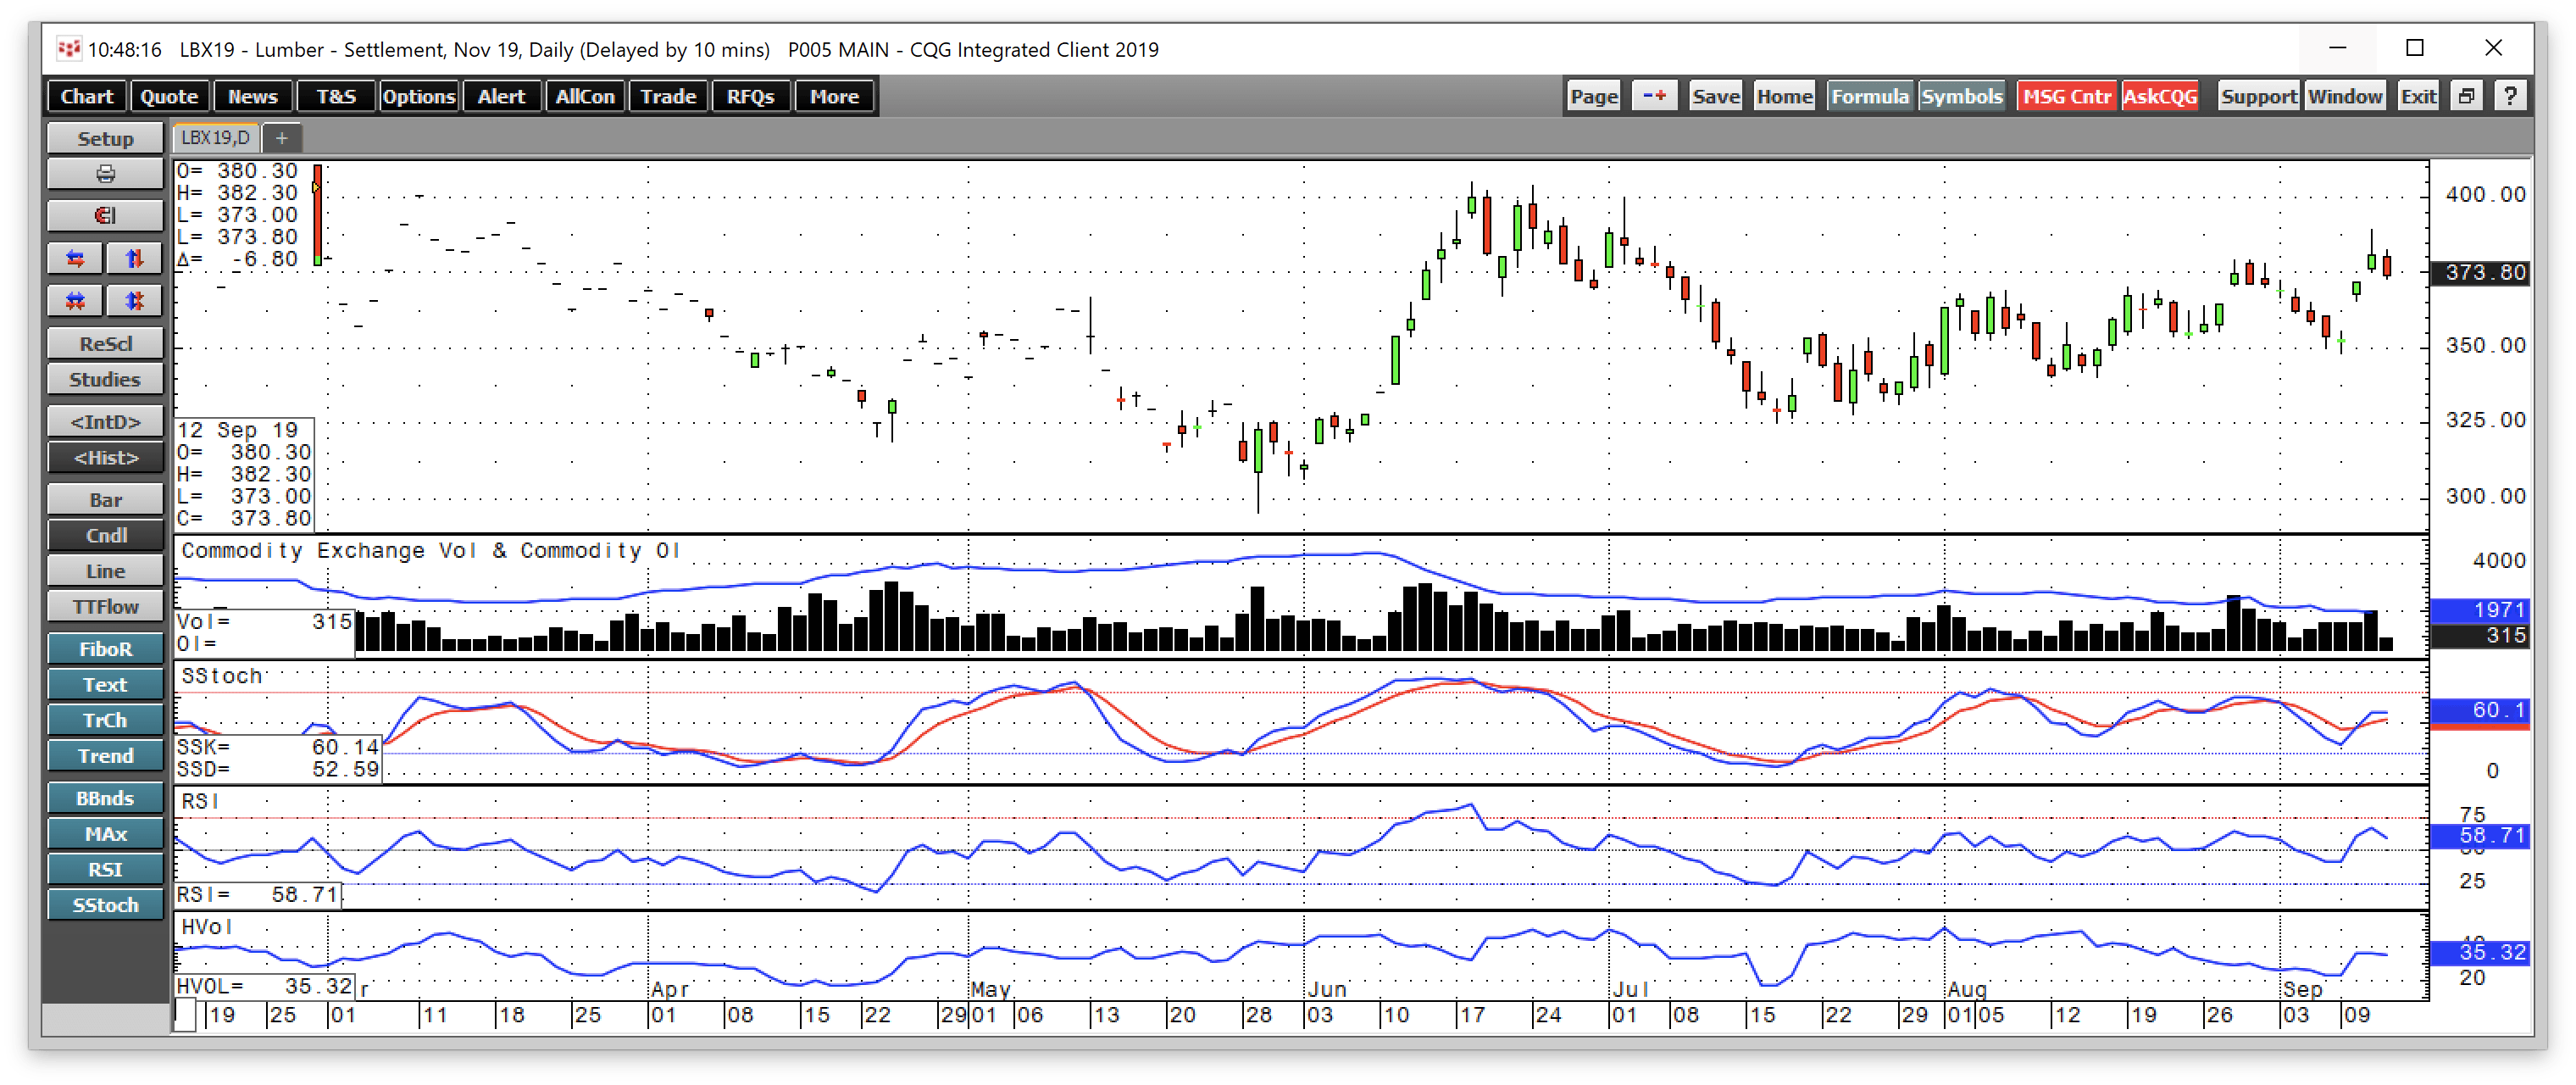Save the current layout
This screenshot has height=1085, width=2576.
pyautogui.click(x=1715, y=95)
